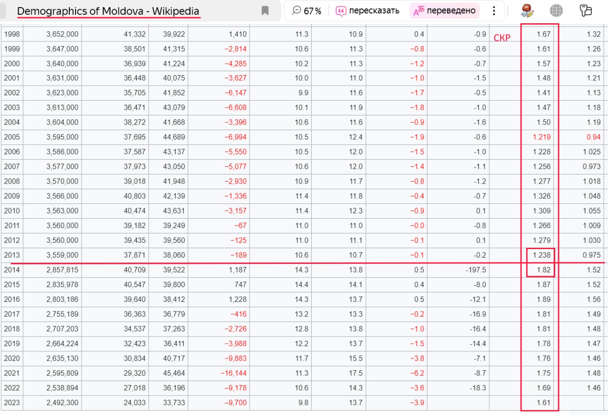Select the 2013 year cell

[x=12, y=255]
